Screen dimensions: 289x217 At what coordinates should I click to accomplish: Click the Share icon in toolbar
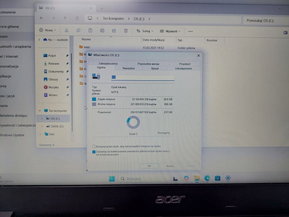(x=114, y=31)
